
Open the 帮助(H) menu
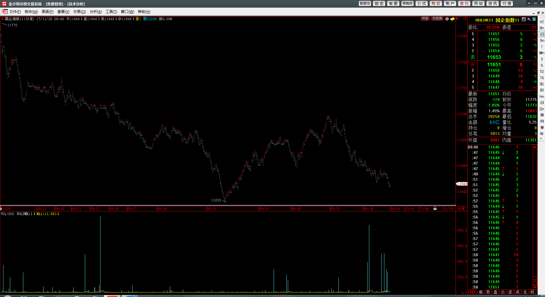[x=144, y=12]
